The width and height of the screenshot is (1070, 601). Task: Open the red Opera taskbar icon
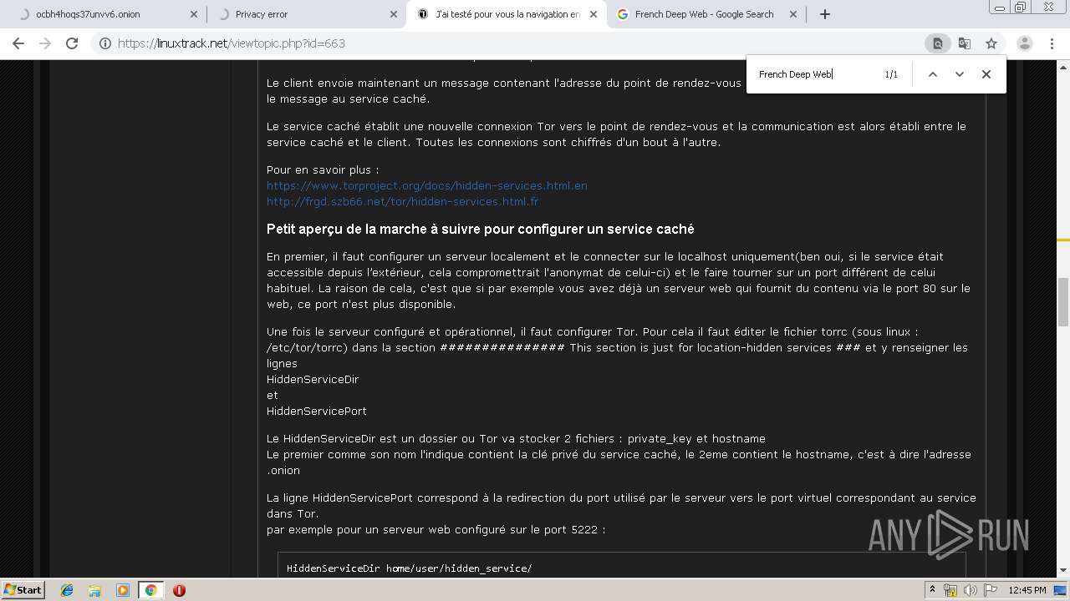point(179,590)
